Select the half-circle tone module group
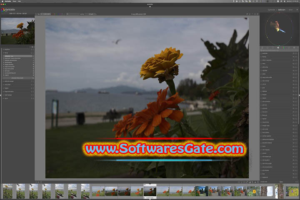 pyautogui.click(x=278, y=47)
